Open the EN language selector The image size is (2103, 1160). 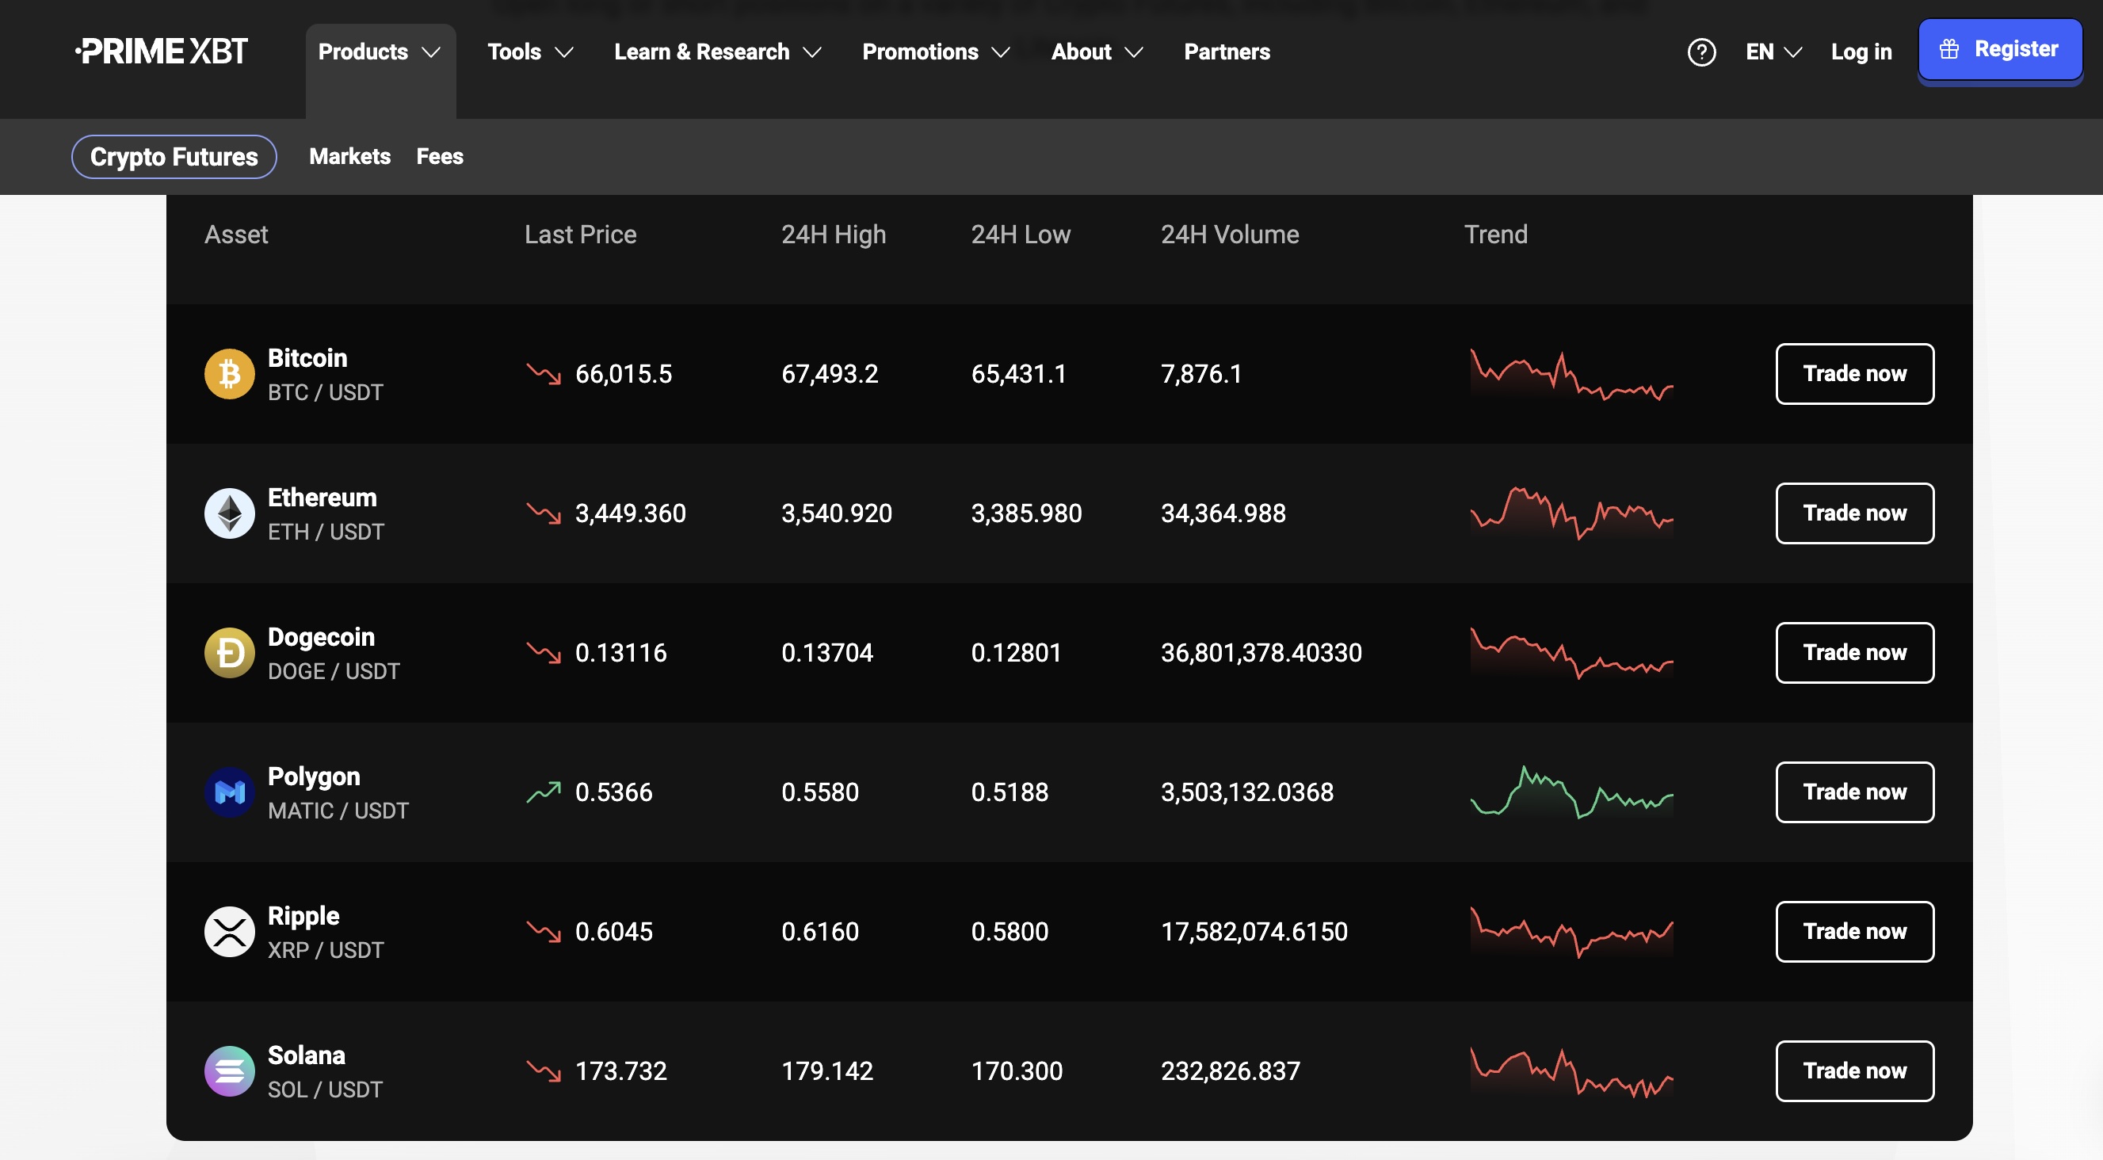point(1773,52)
